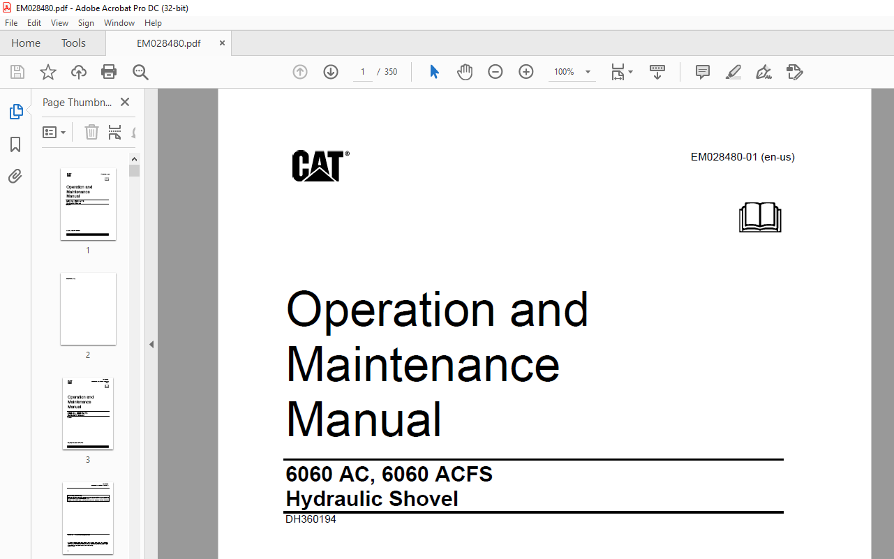Viewport: 894px width, 559px height.
Task: Open Page Thumbnails sidebar icon
Action: click(15, 111)
